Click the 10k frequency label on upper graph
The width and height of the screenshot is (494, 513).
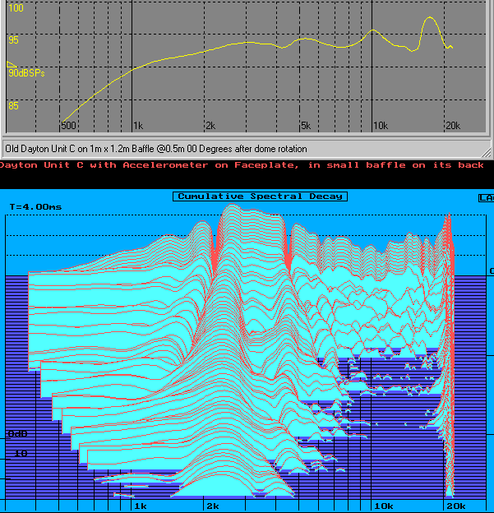pos(380,125)
